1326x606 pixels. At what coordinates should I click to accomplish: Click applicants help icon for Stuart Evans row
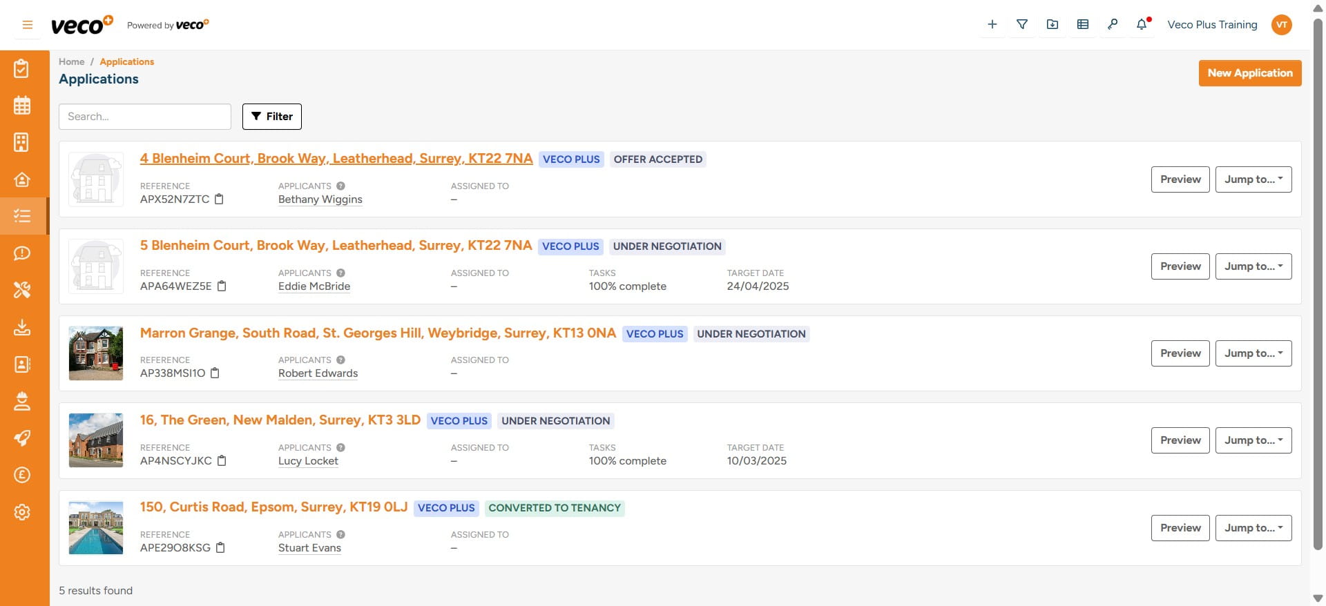340,535
